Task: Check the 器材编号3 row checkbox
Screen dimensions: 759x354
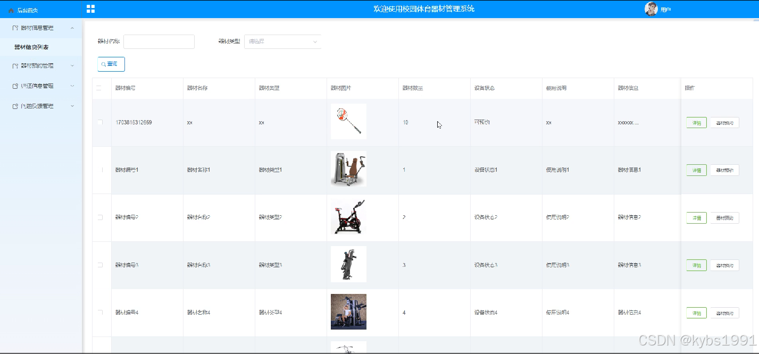Action: (x=100, y=265)
